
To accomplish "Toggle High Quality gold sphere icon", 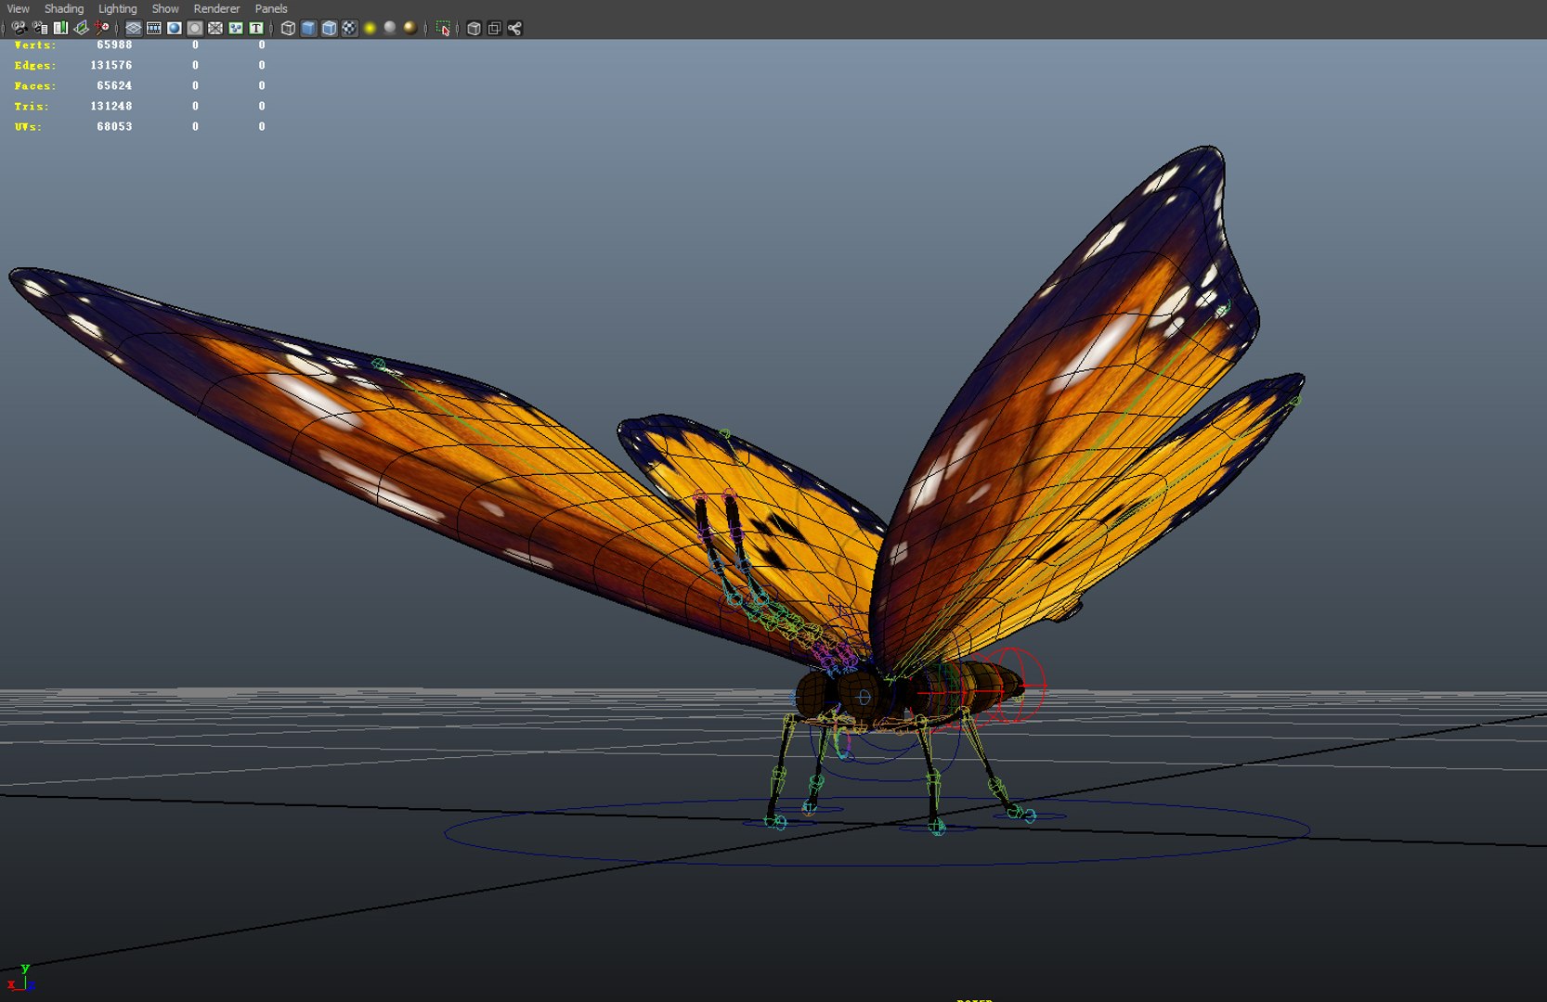I will 410,28.
